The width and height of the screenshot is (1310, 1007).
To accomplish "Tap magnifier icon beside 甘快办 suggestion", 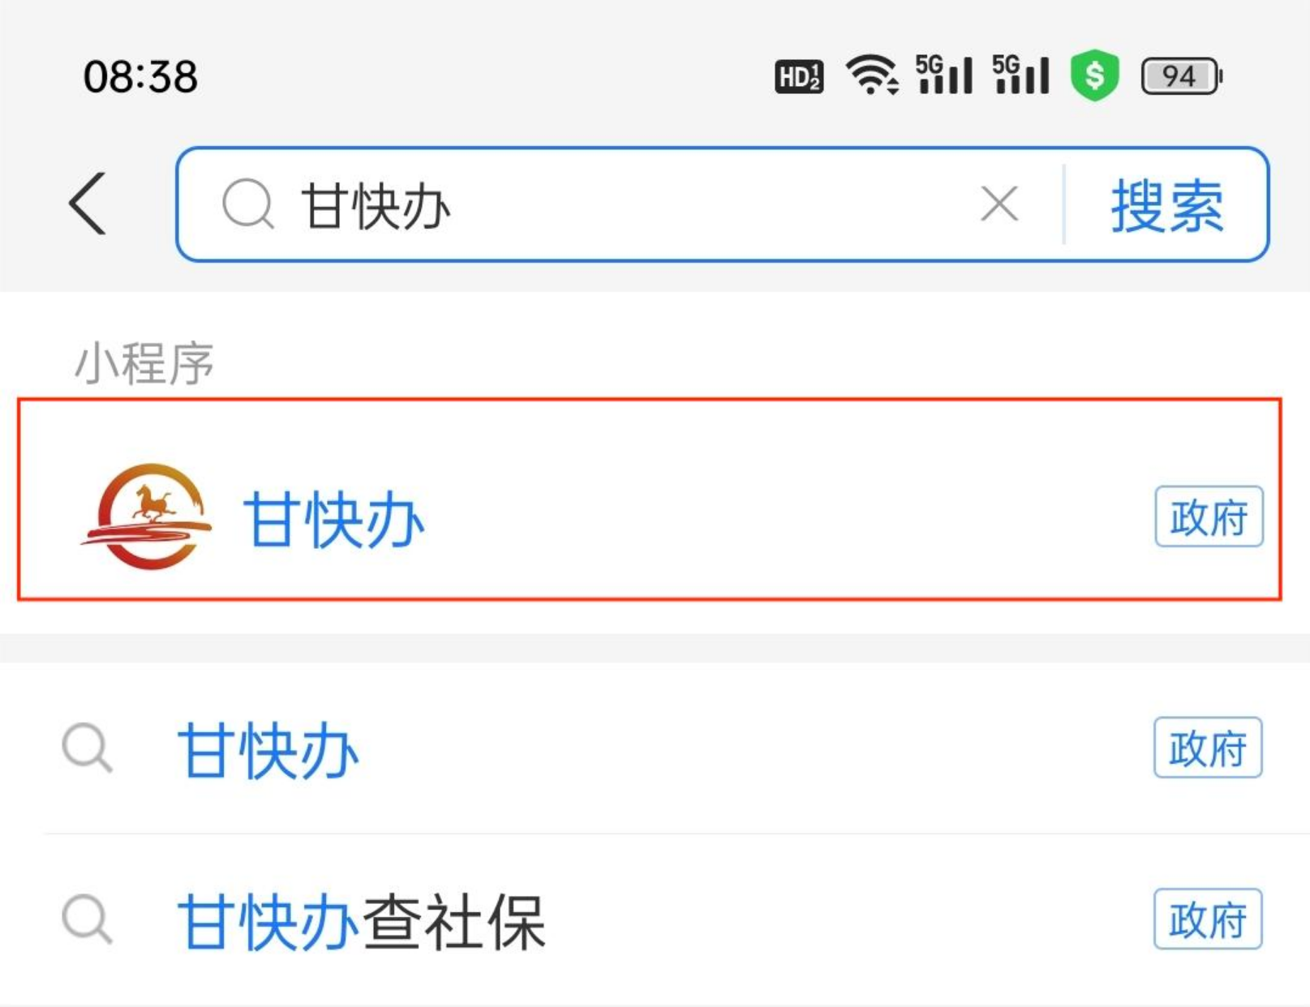I will click(88, 748).
